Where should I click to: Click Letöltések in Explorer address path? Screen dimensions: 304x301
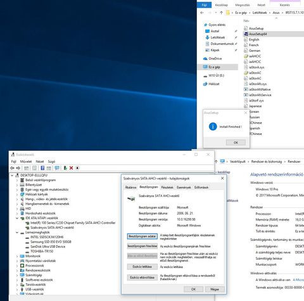[x=260, y=13]
